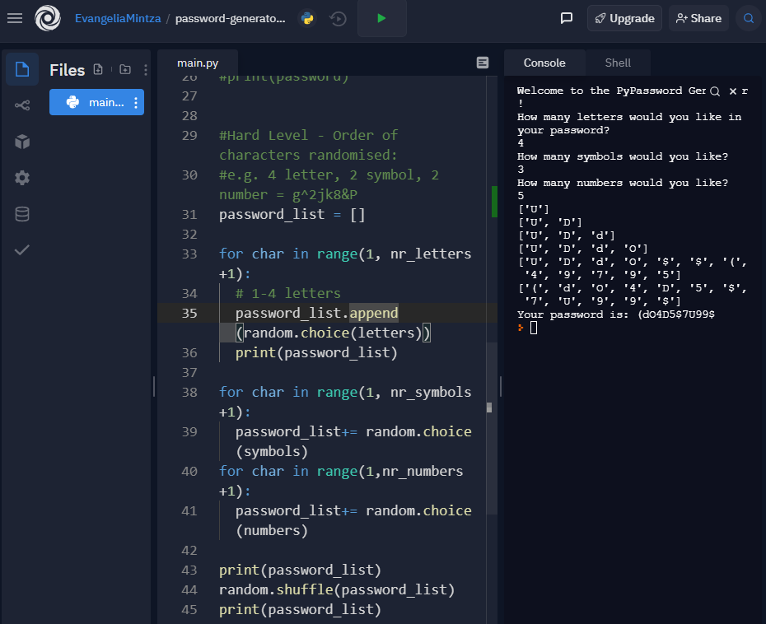Open the chat comments icon
The height and width of the screenshot is (624, 766).
click(566, 19)
